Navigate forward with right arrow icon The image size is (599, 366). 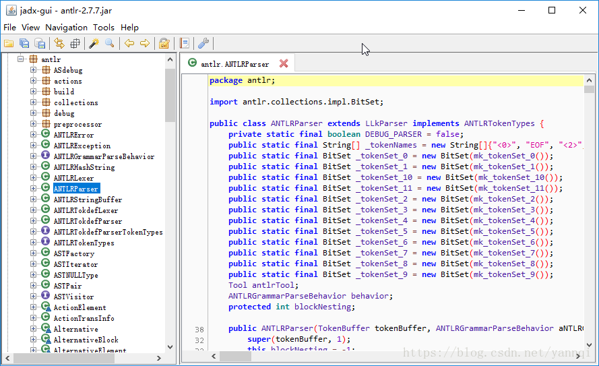[145, 44]
